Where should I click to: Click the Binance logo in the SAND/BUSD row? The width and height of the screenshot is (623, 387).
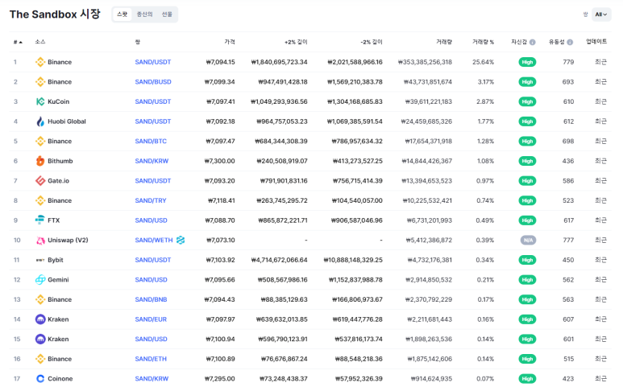(x=40, y=82)
